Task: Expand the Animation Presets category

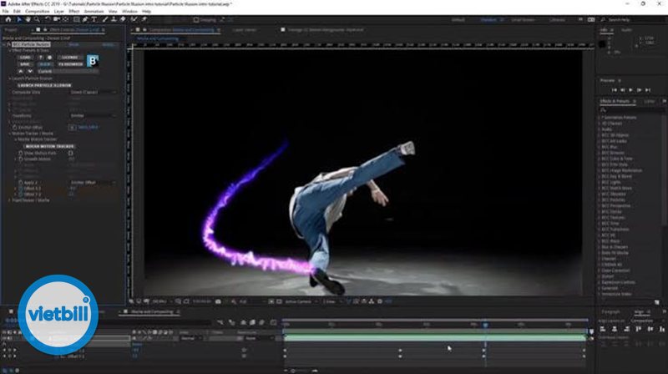Action: [x=599, y=117]
